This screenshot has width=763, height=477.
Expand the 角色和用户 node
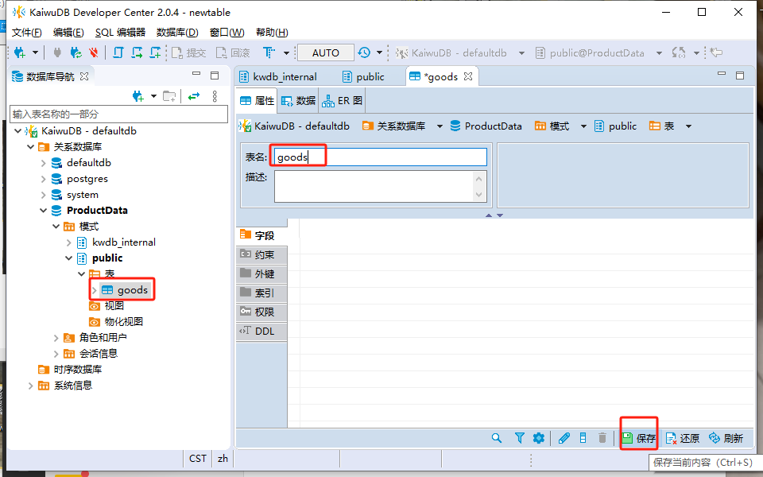[56, 338]
